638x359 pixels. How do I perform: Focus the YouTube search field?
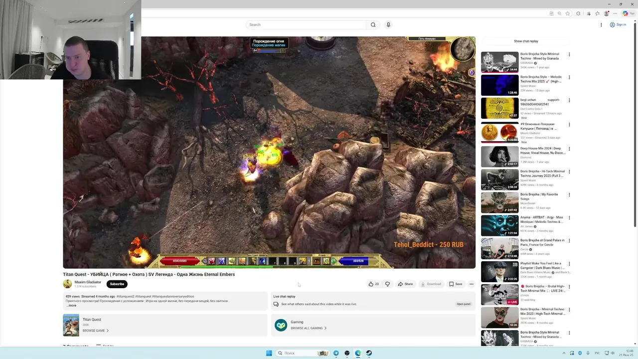(306, 24)
